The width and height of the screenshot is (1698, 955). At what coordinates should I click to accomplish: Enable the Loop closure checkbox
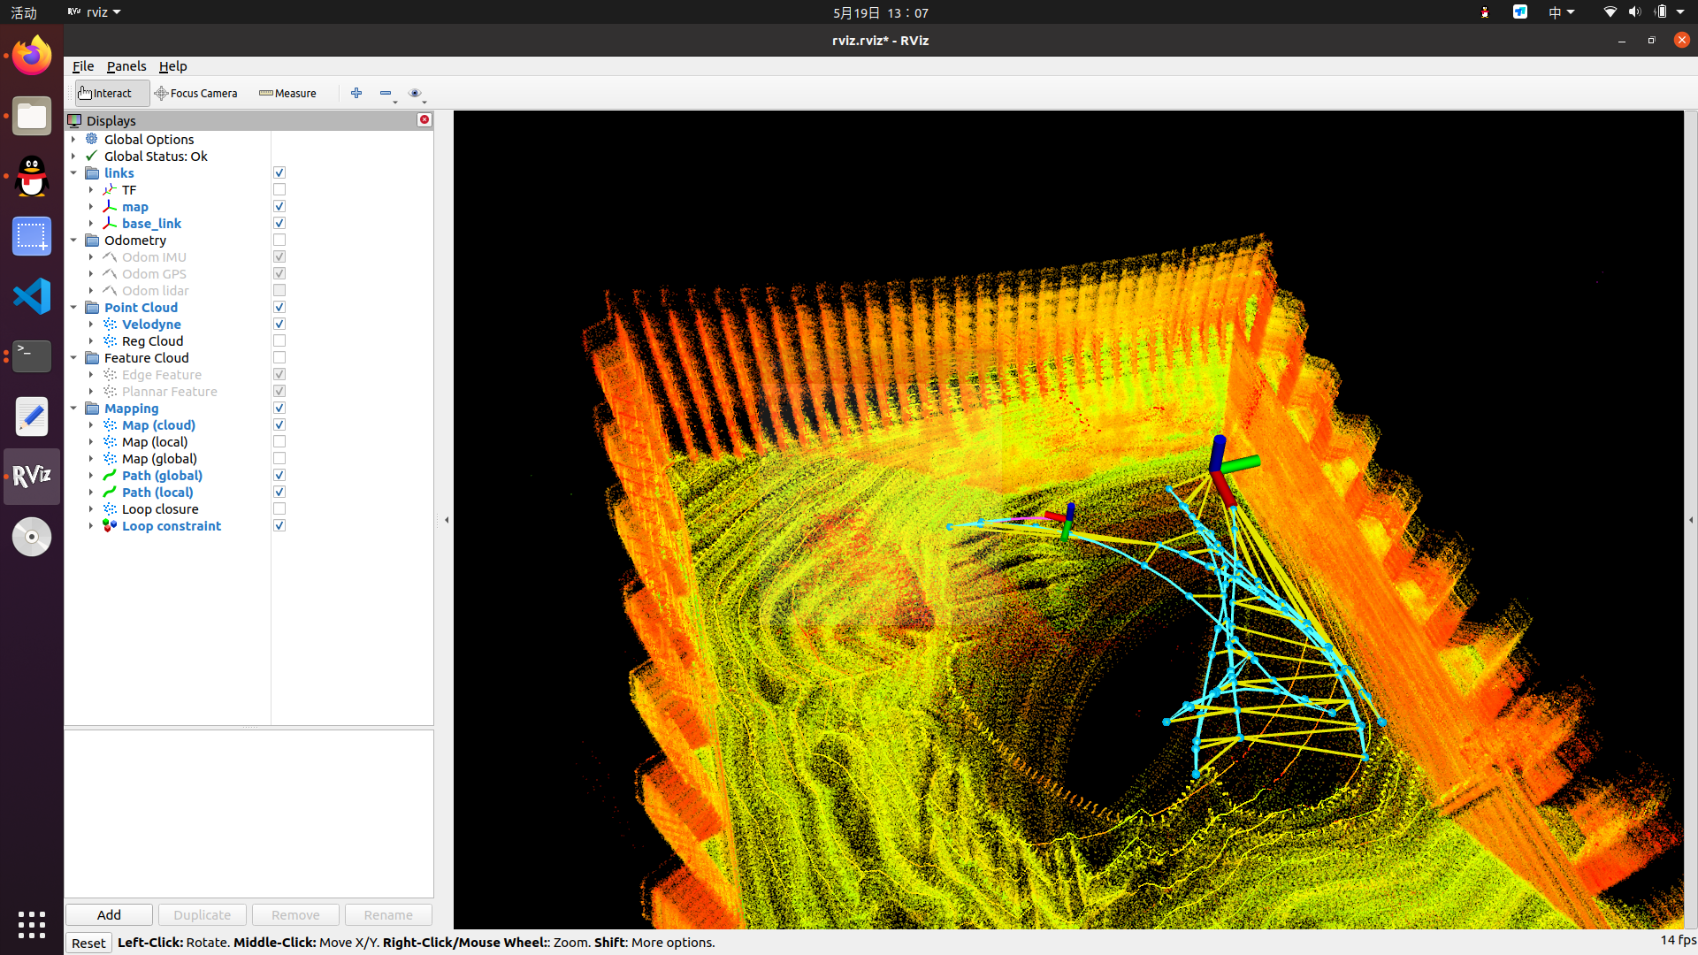pos(279,508)
